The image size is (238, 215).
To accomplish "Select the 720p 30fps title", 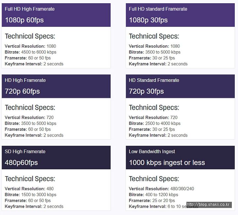I will 146,91.
